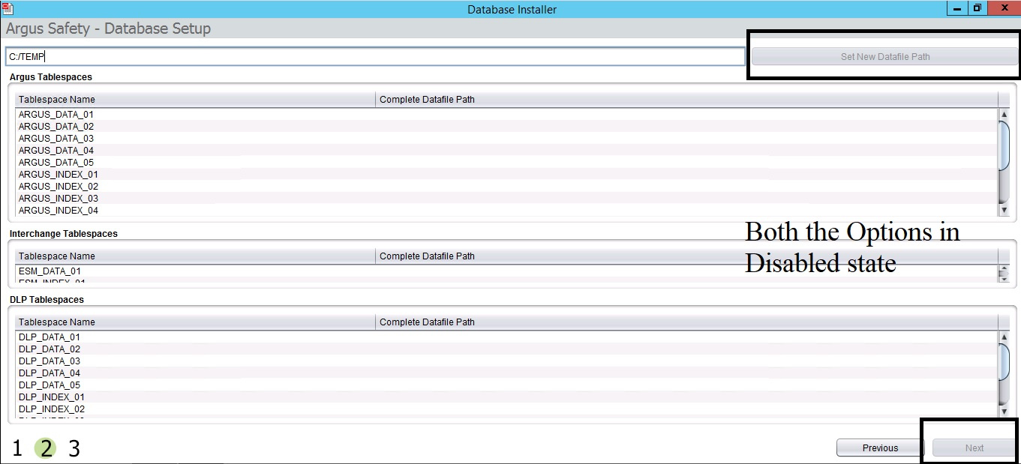
Task: Select ARGUS_INDEX_02 tablespace row
Action: tap(506, 186)
